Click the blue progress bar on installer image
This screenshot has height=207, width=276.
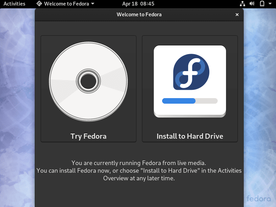(x=179, y=101)
